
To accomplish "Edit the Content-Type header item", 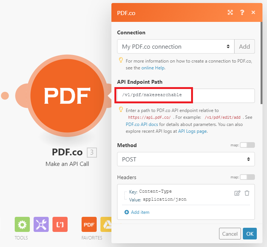I will (x=237, y=193).
